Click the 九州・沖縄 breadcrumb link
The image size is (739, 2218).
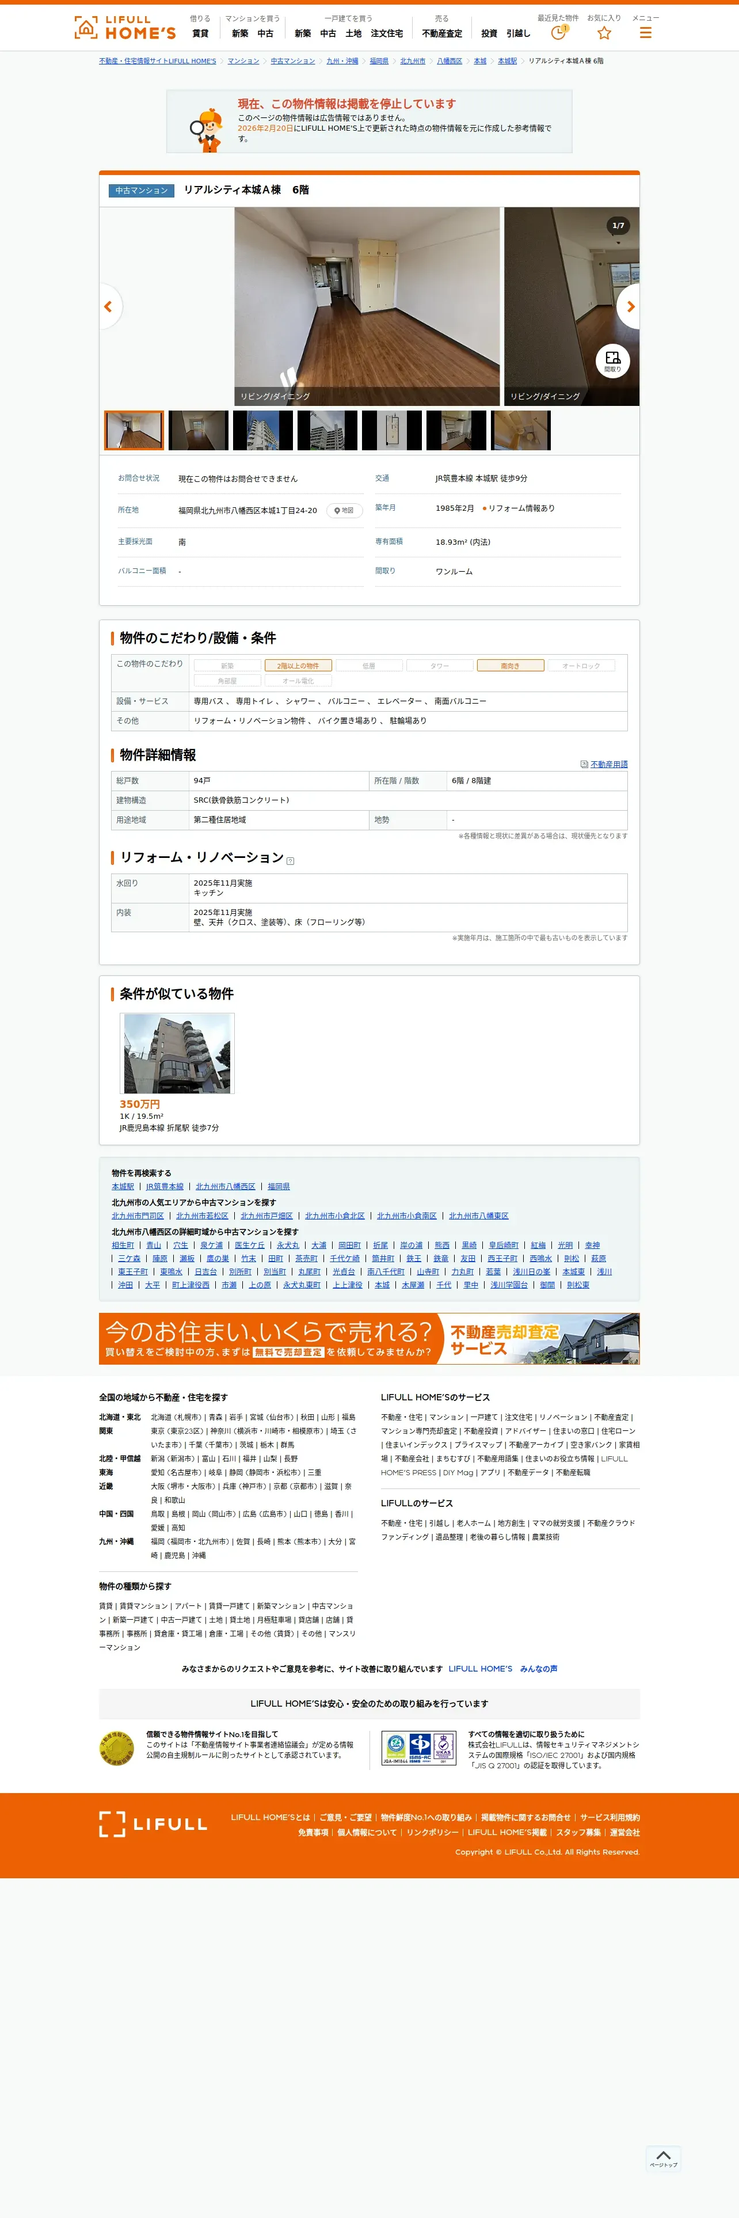[x=342, y=61]
